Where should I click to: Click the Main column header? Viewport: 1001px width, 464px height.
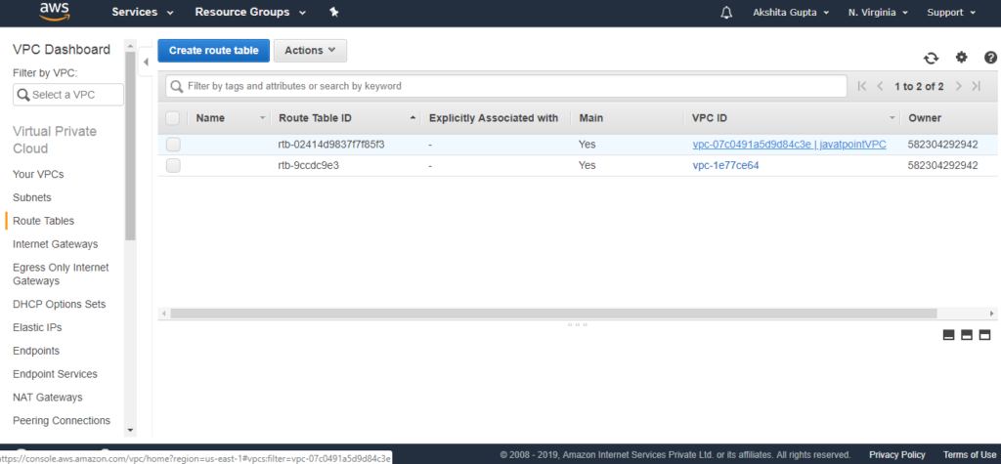click(x=591, y=118)
